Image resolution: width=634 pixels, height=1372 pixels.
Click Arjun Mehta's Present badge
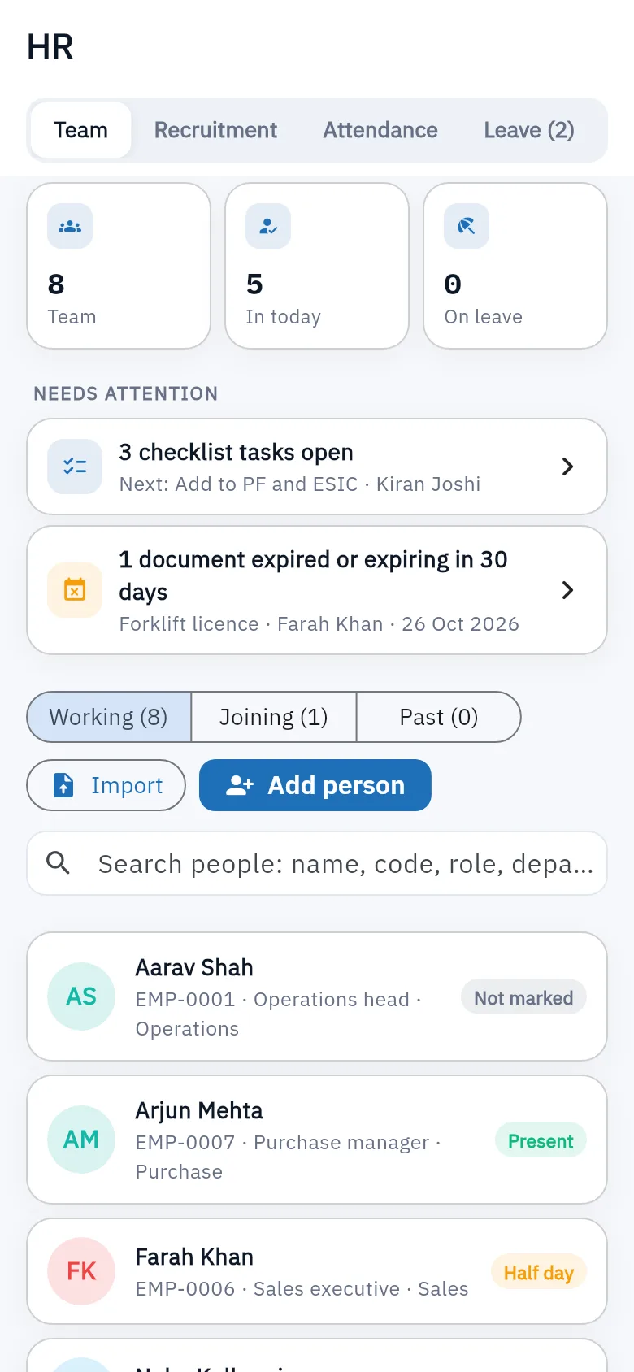pyautogui.click(x=541, y=1140)
